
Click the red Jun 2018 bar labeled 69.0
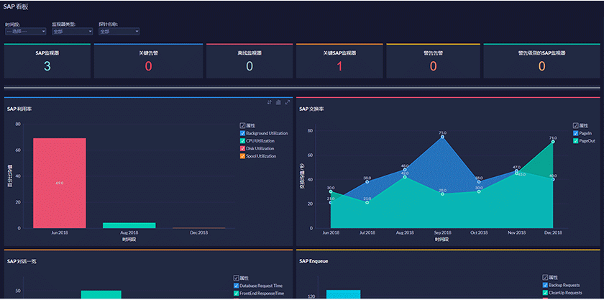[x=59, y=183]
